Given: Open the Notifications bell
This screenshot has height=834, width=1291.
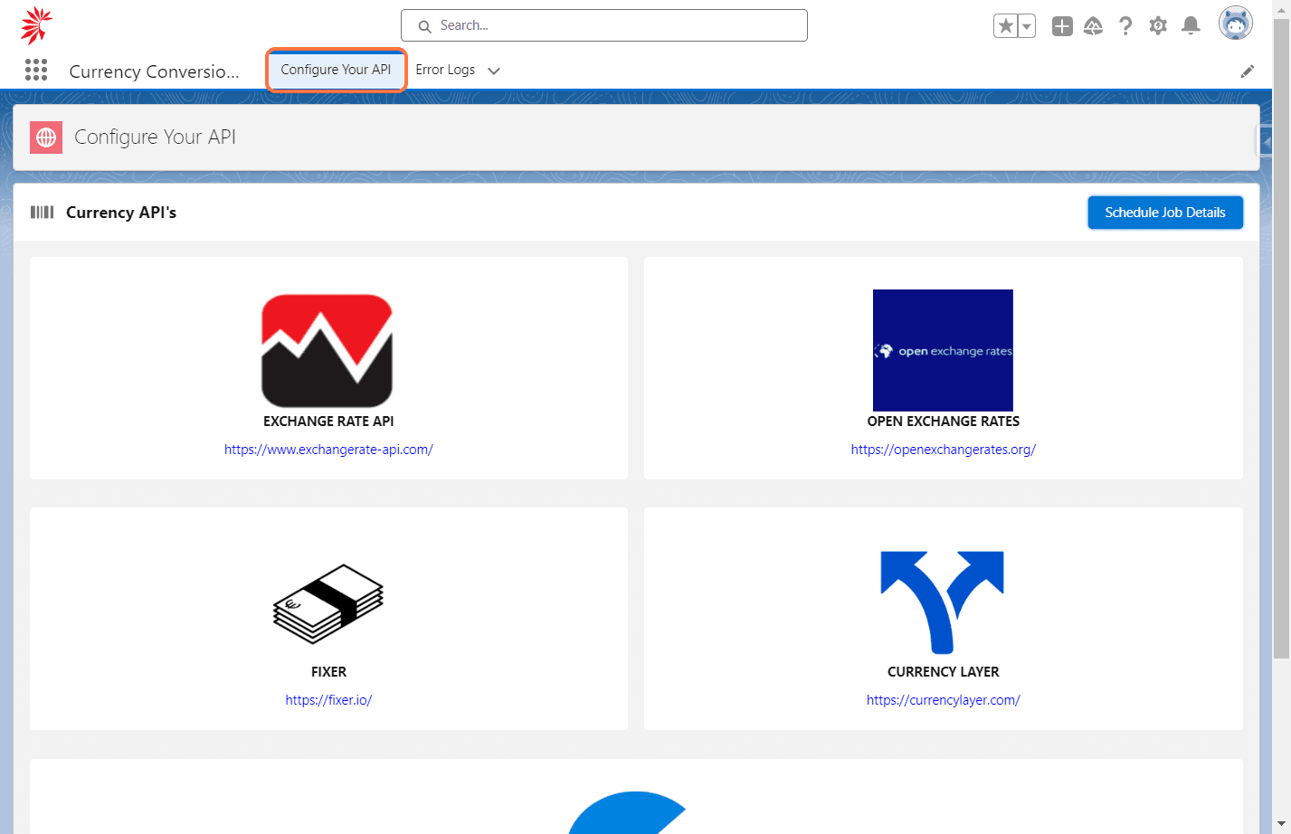Looking at the screenshot, I should [x=1191, y=26].
